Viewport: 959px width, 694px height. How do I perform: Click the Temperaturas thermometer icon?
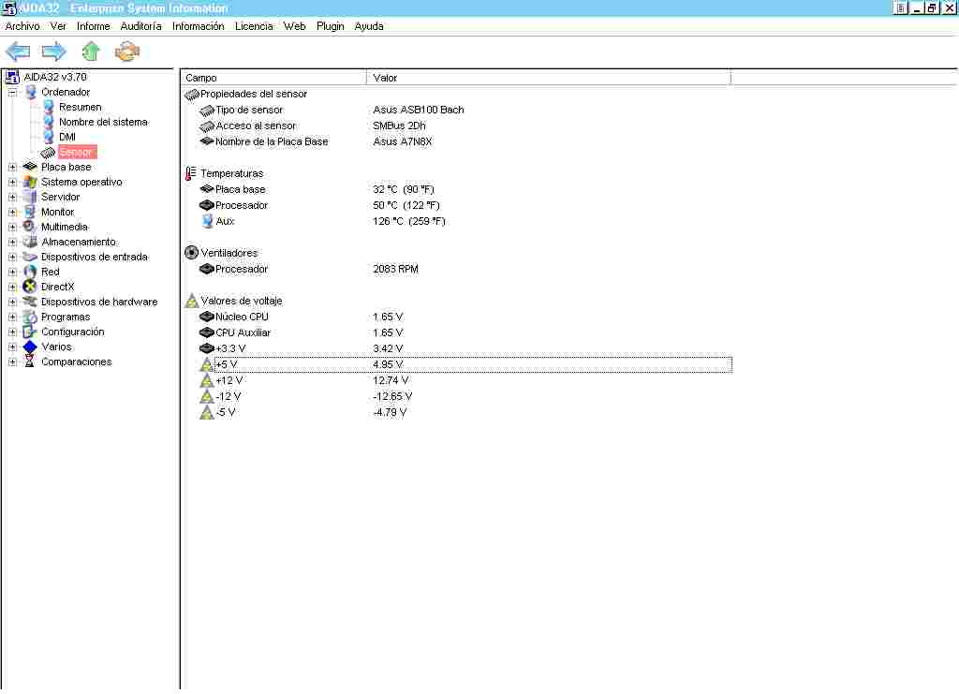[191, 173]
